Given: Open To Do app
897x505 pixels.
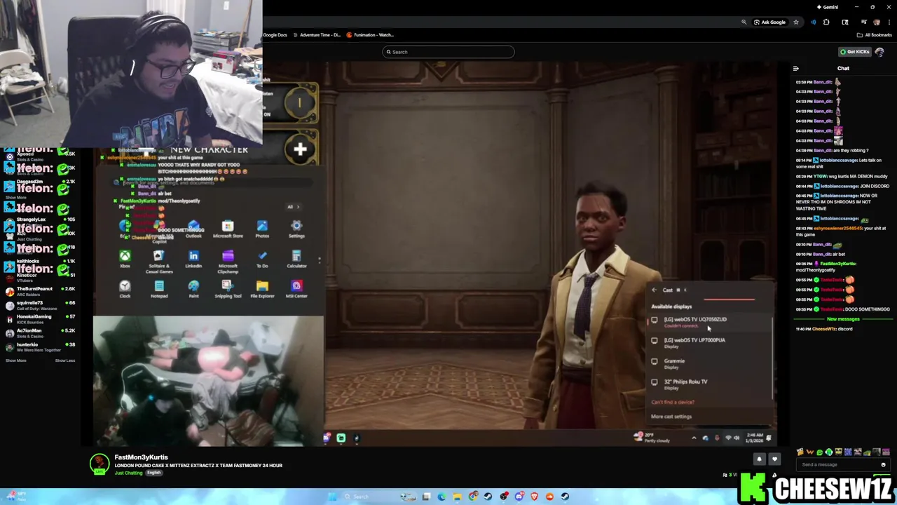Looking at the screenshot, I should 262,259.
